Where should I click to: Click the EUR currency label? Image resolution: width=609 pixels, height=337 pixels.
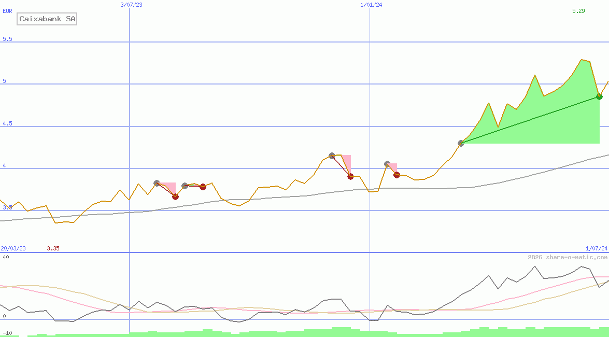[x=7, y=11]
